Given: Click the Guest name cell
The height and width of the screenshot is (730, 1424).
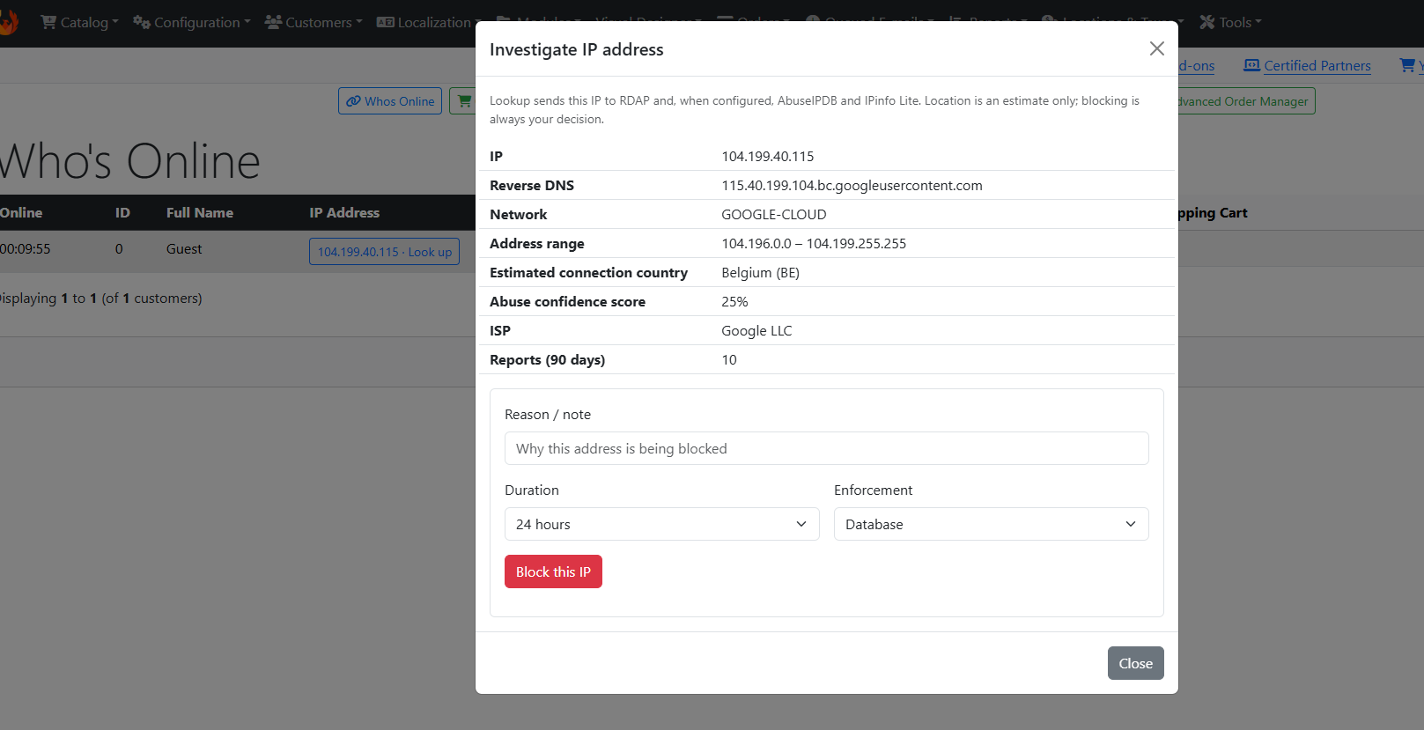Looking at the screenshot, I should point(184,249).
